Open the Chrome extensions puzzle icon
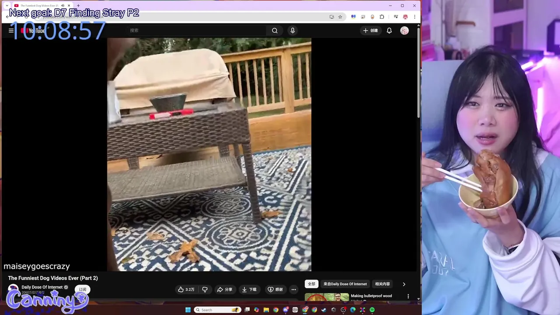The image size is (560, 315). (381, 17)
